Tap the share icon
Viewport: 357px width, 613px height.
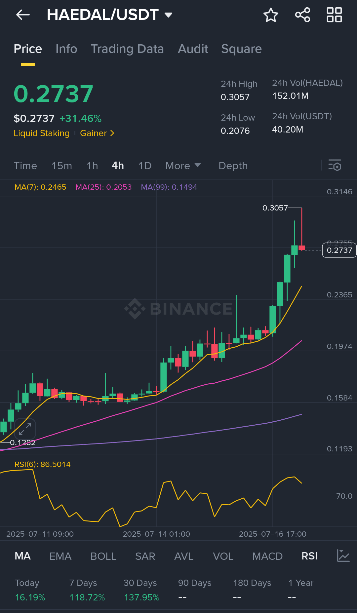click(302, 15)
